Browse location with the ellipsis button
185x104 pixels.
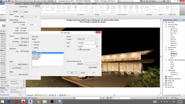pos(96,39)
